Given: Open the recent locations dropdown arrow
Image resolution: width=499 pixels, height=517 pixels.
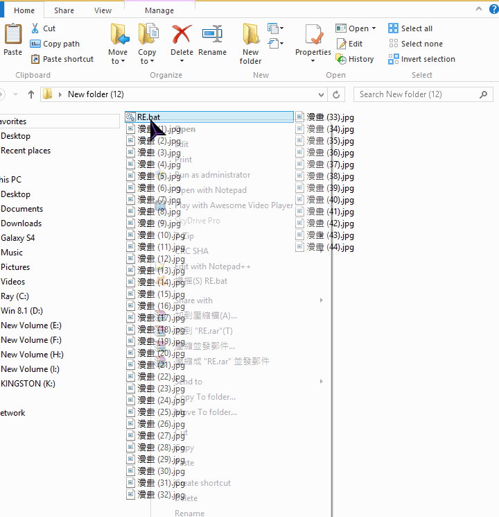Looking at the screenshot, I should coord(15,94).
